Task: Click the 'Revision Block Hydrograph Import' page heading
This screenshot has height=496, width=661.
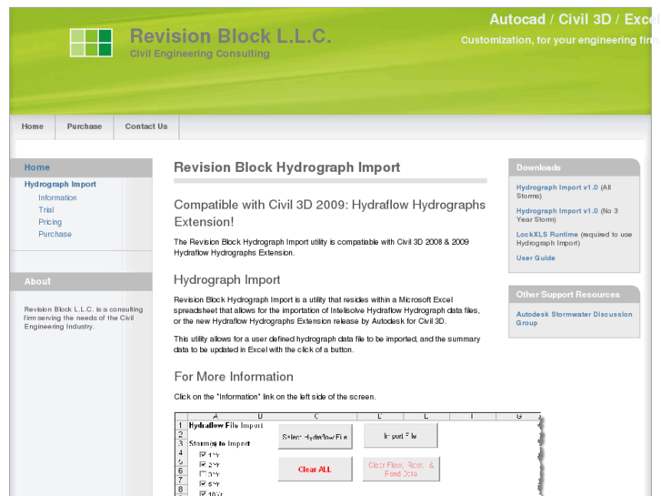Action: coord(287,167)
